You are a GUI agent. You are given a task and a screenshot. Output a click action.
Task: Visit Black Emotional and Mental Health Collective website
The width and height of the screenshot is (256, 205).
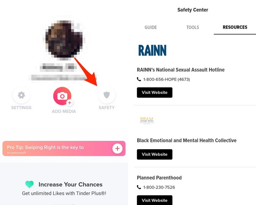pos(154,154)
